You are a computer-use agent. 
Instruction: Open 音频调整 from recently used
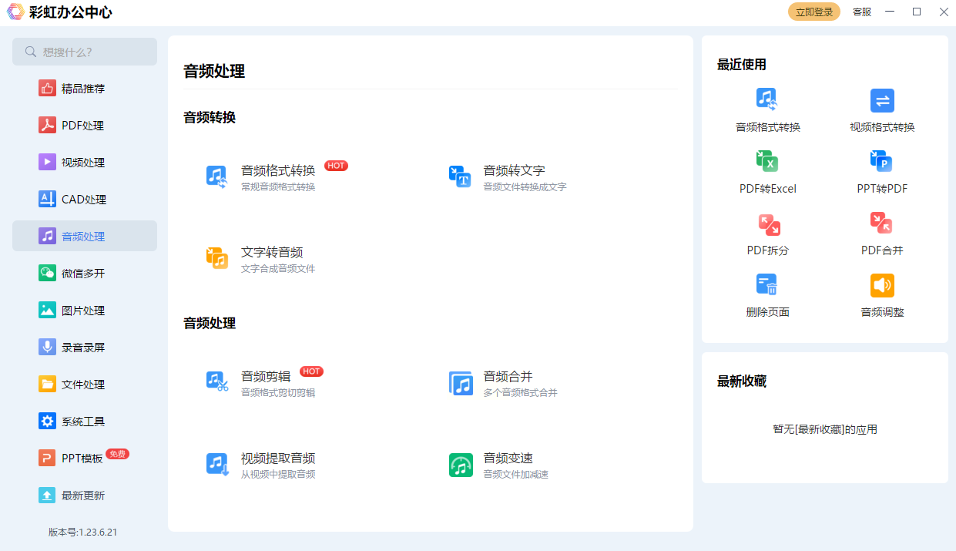click(882, 295)
